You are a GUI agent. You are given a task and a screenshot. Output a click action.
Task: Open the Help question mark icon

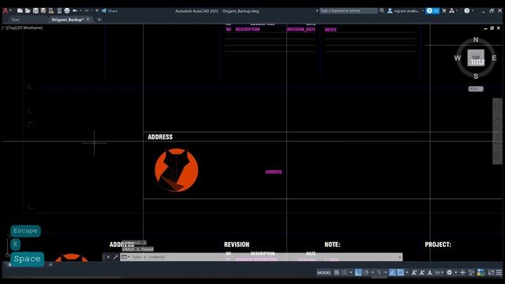(466, 10)
